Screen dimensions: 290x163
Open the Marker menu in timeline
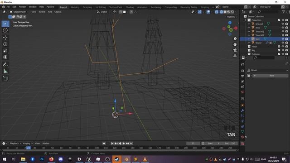(46, 144)
